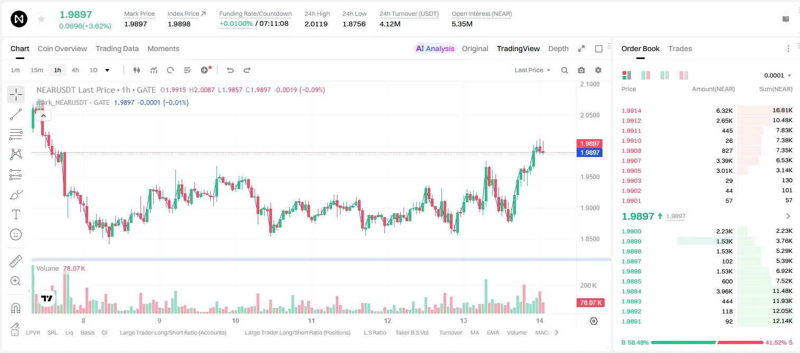Choose the text annotation tool
The width and height of the screenshot is (800, 353).
(16, 214)
